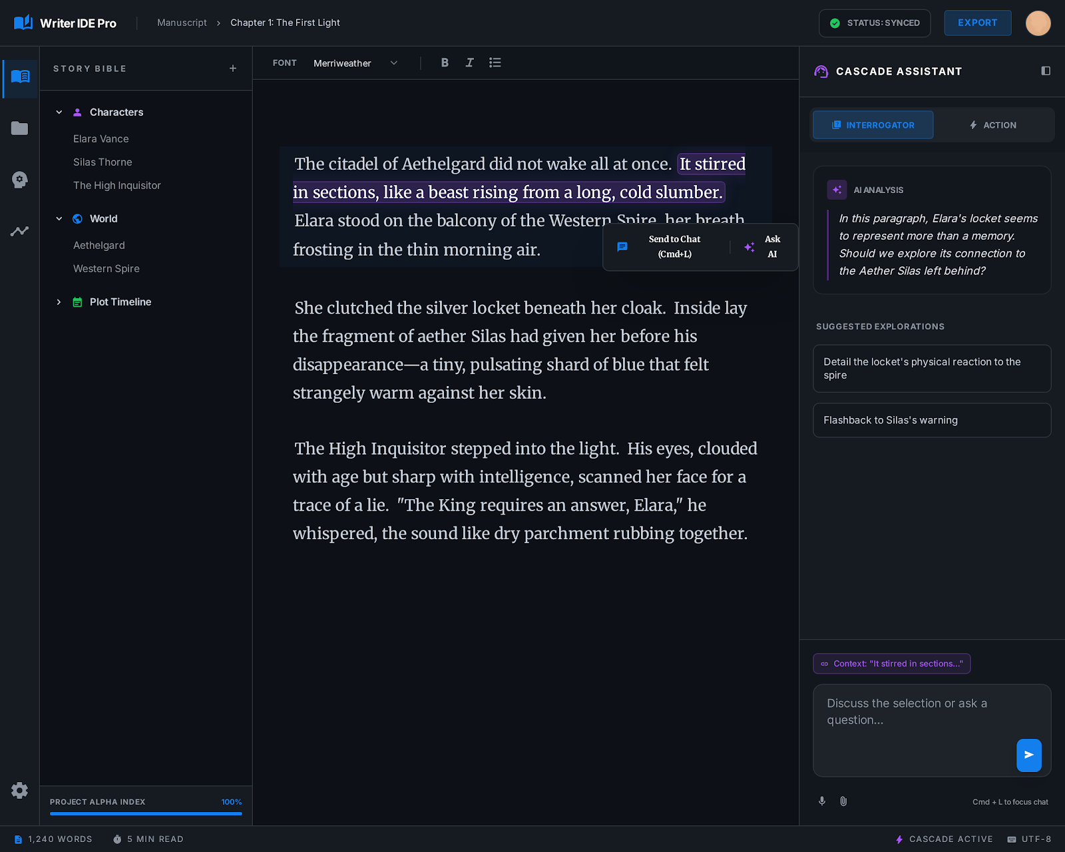Click the Project Alpha Index progress bar
This screenshot has width=1065, height=852.
pyautogui.click(x=146, y=815)
